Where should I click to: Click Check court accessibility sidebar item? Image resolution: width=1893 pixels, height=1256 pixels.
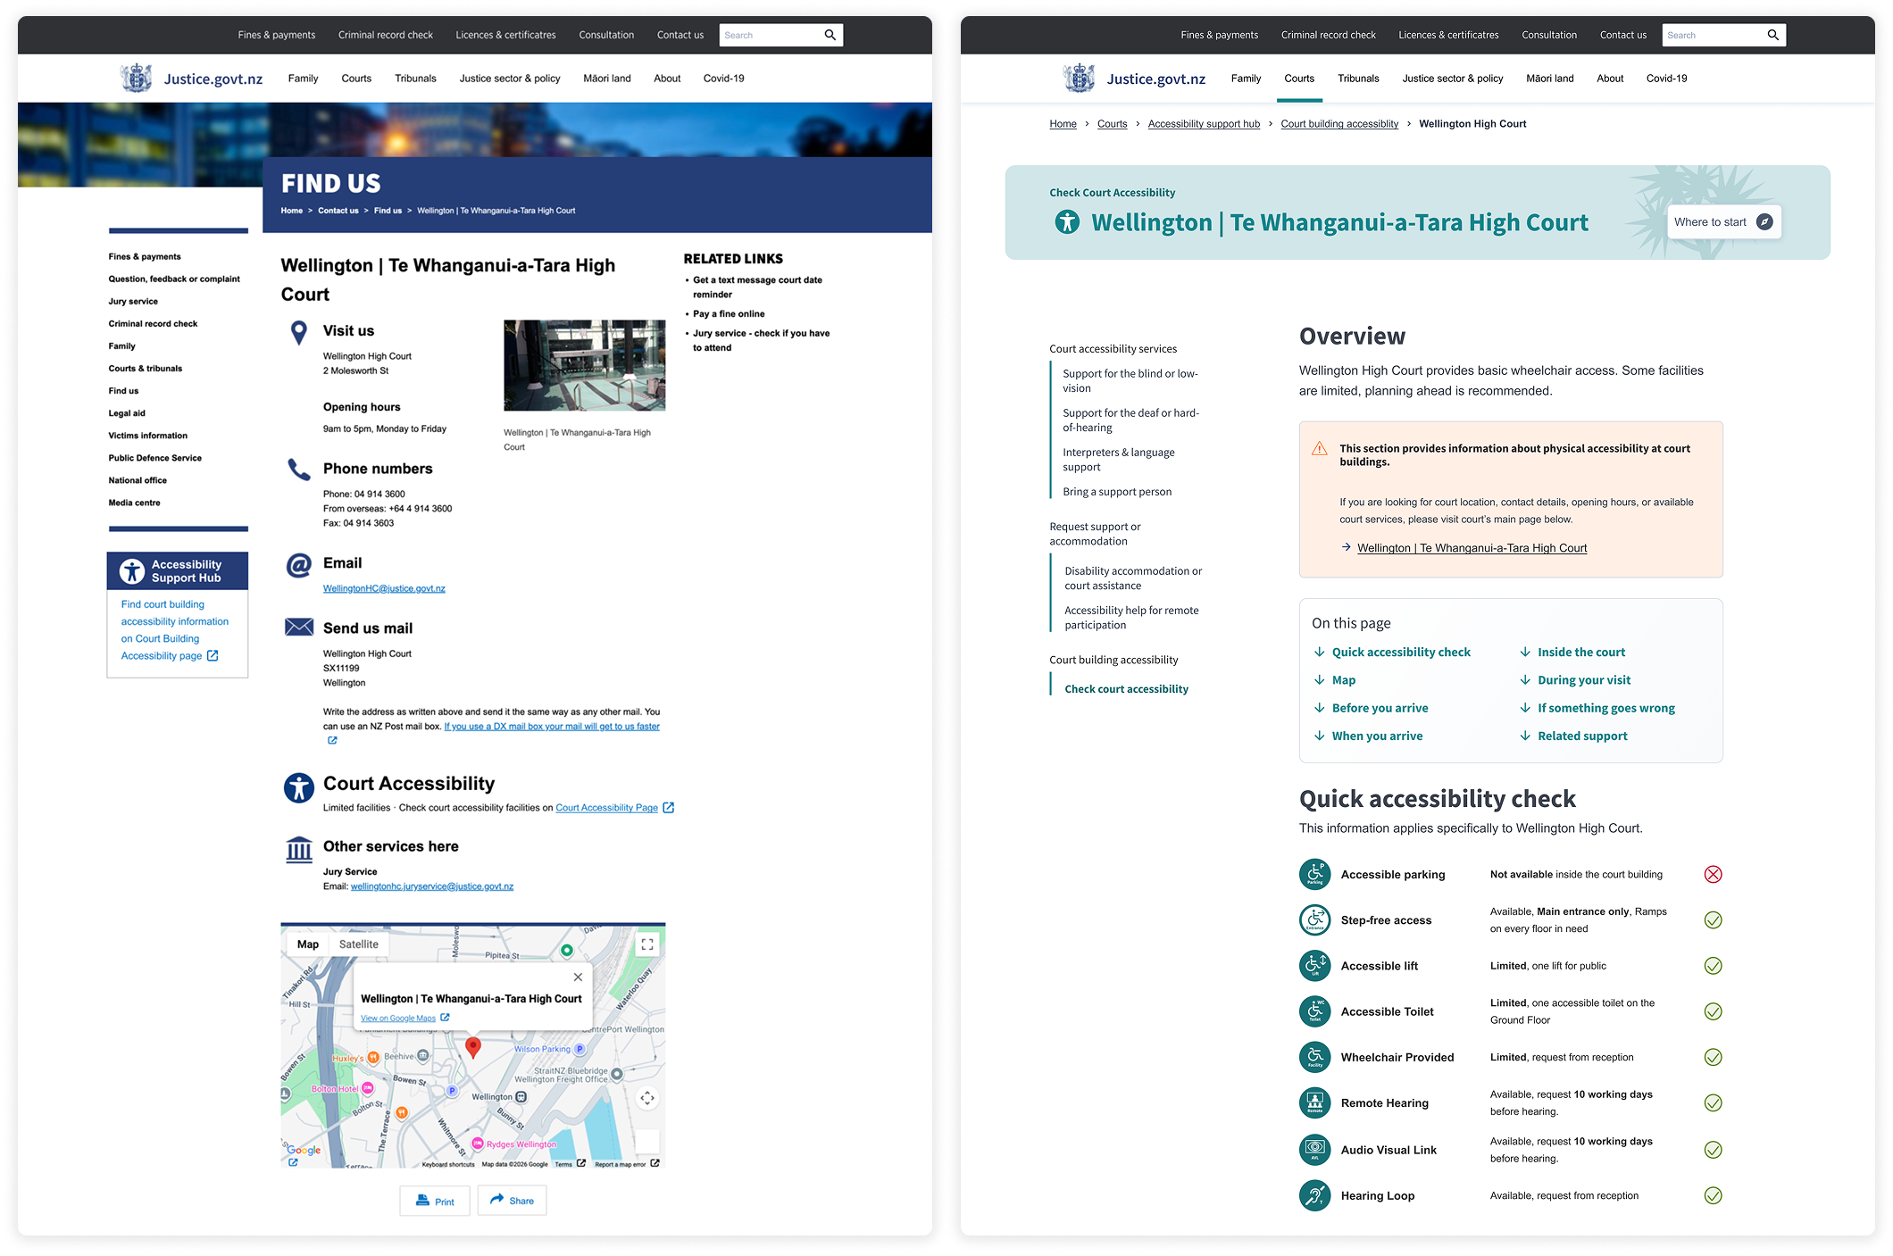pyautogui.click(x=1126, y=689)
